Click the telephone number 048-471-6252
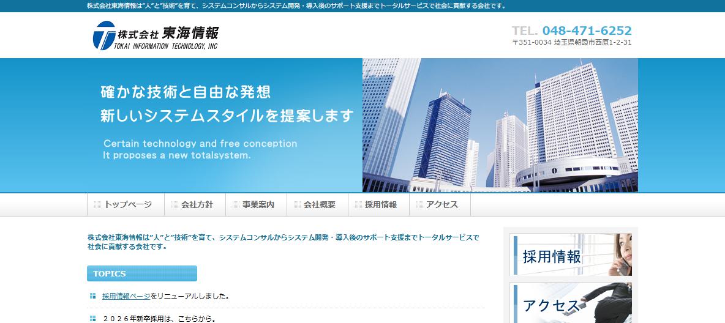 (x=587, y=31)
